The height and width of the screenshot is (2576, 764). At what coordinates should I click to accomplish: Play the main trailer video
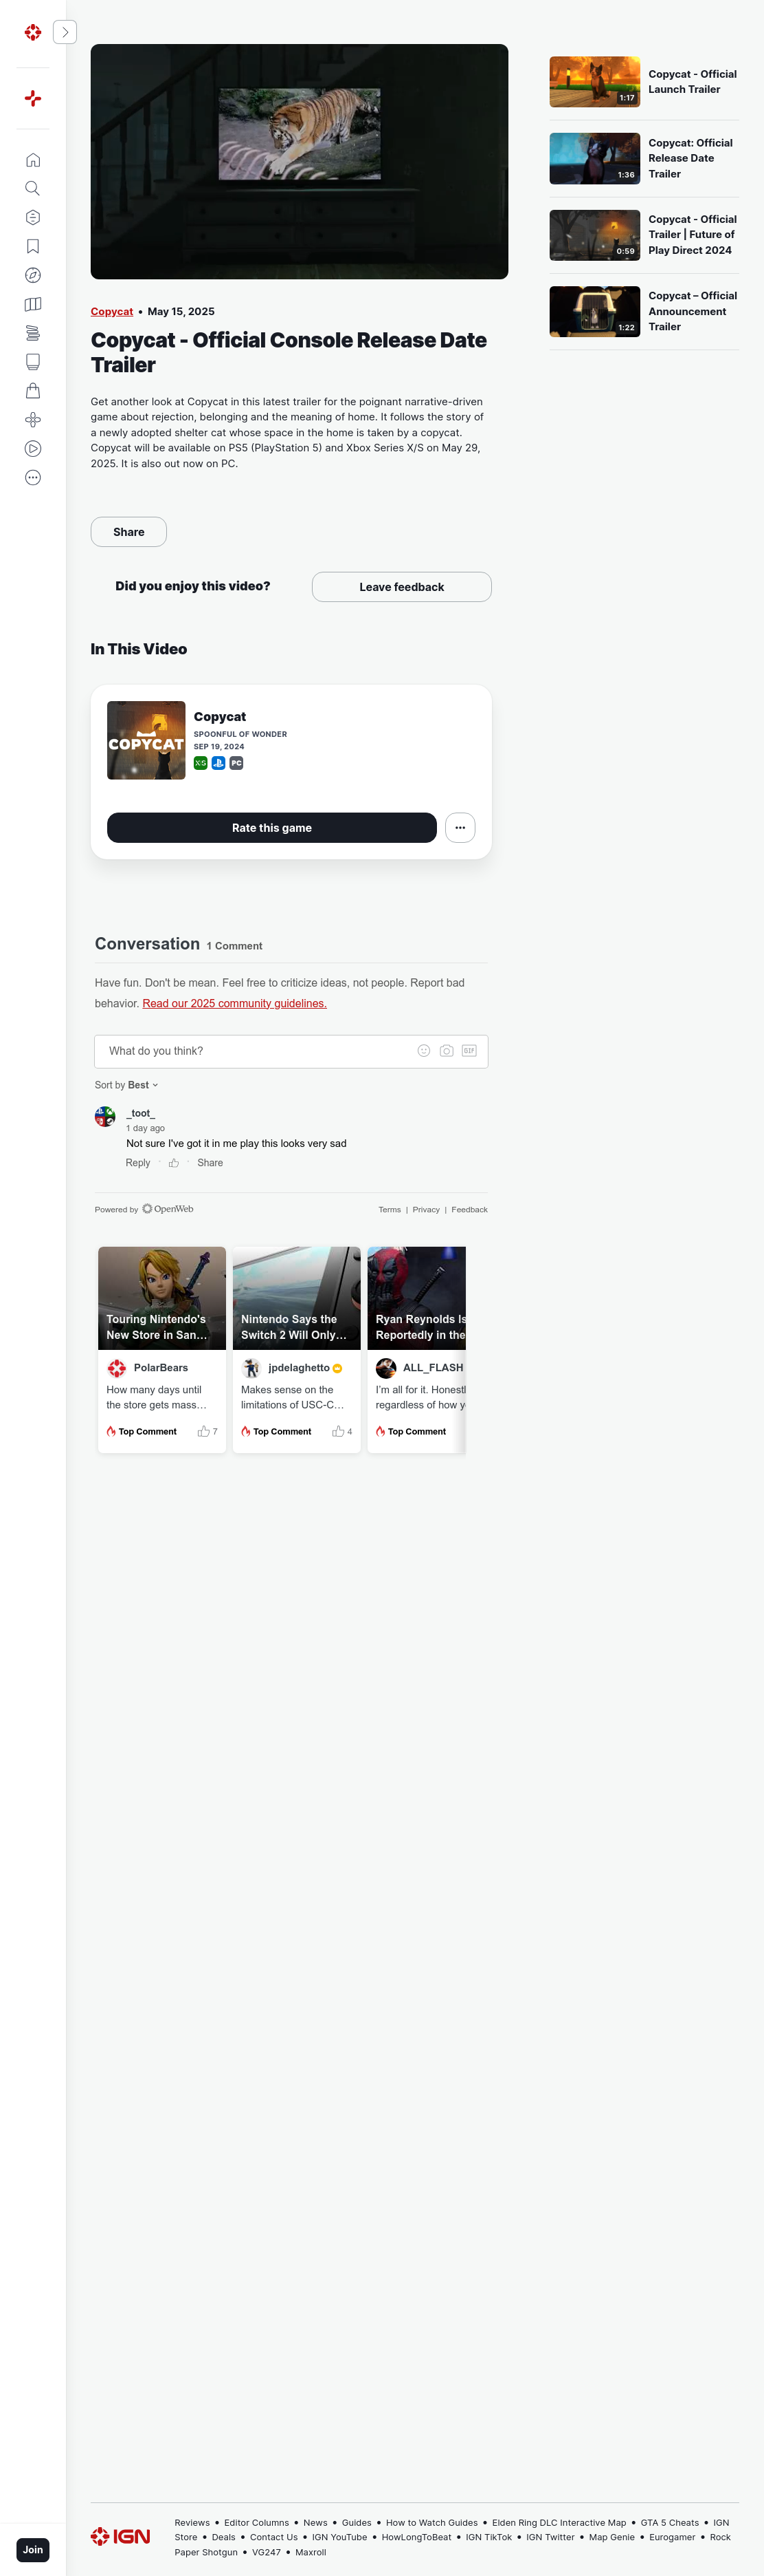300,161
